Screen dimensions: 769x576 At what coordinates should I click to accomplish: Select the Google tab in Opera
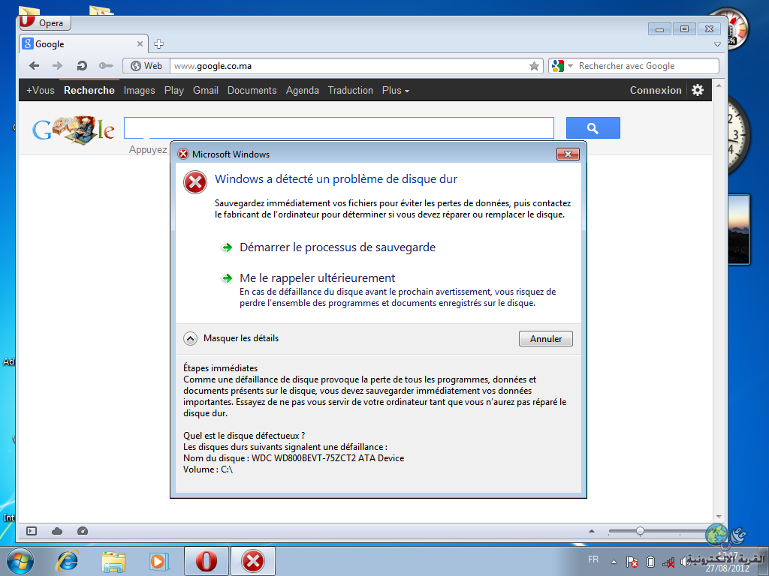83,44
